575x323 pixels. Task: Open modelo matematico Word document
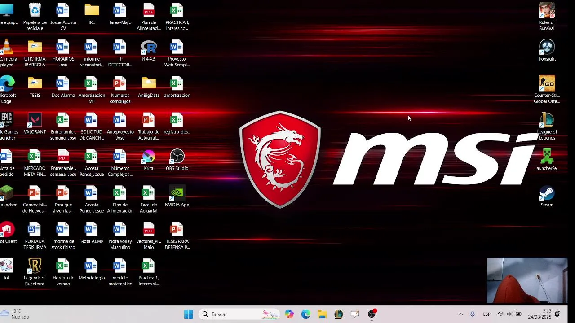coord(120,272)
